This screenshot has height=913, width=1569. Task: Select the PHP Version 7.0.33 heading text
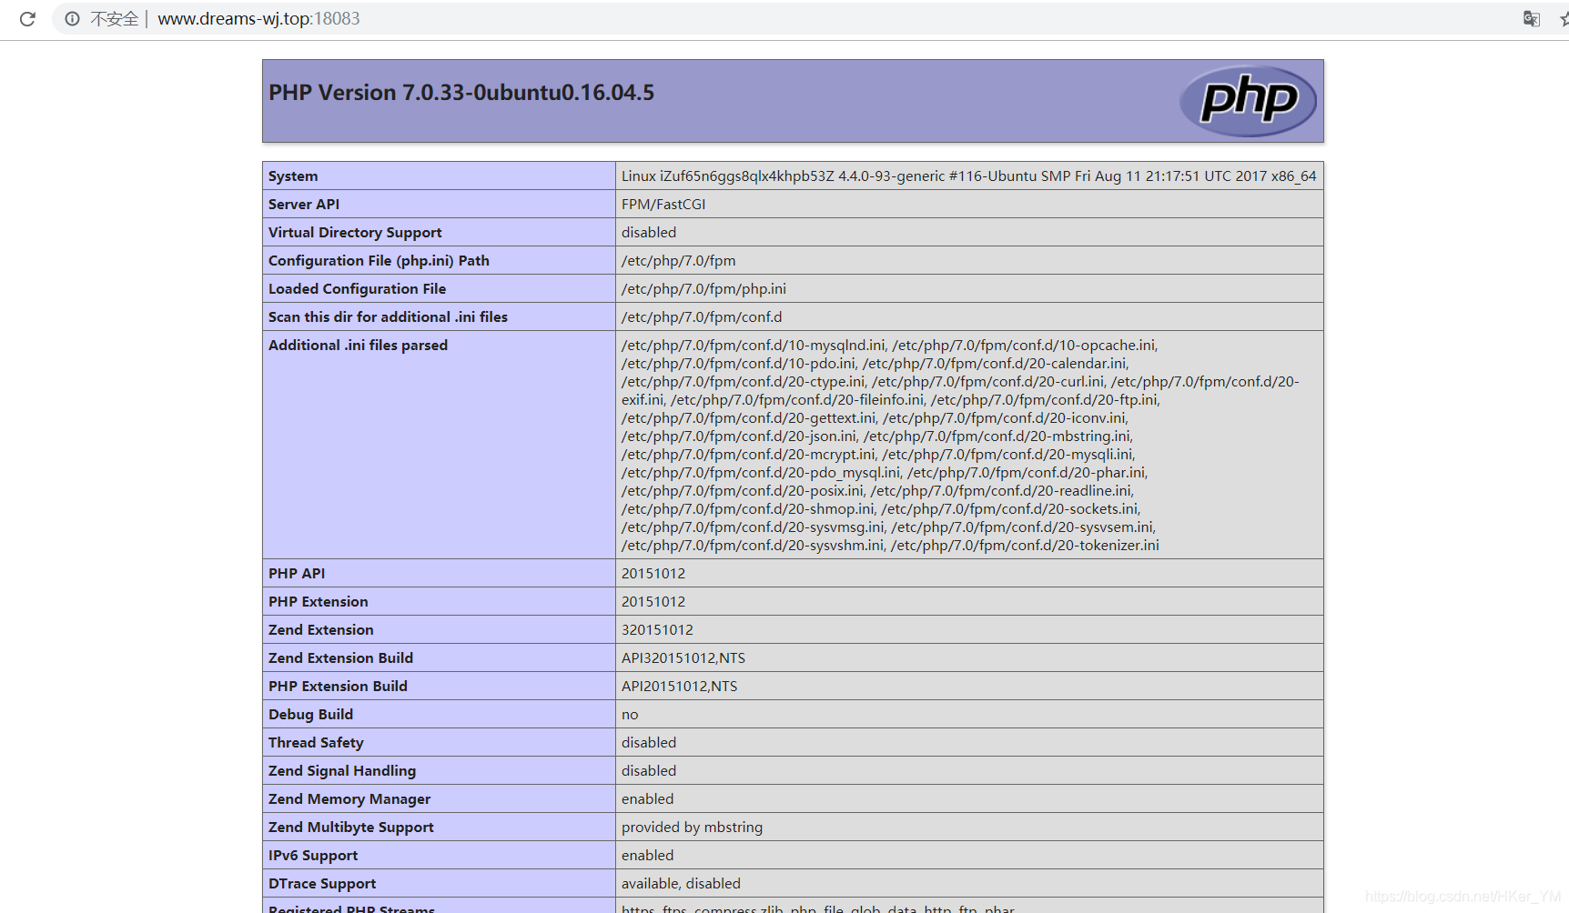[x=461, y=93]
